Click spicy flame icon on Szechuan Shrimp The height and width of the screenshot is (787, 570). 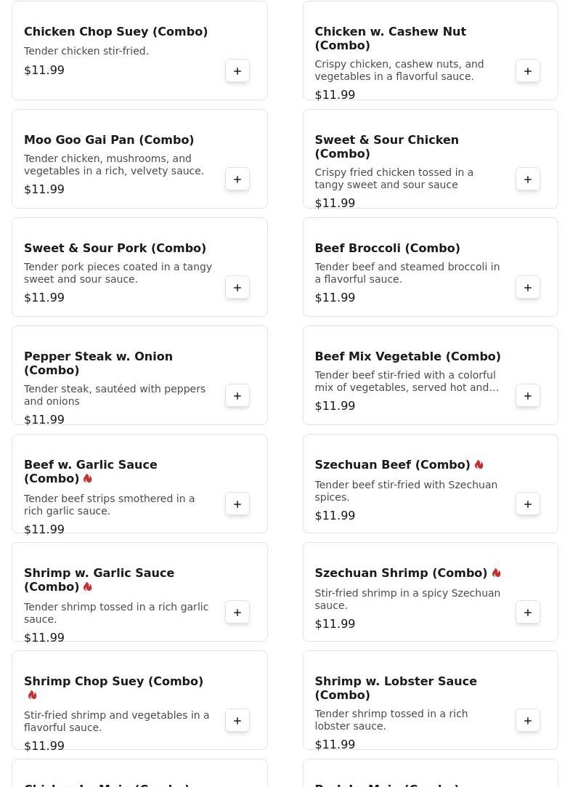pos(497,573)
